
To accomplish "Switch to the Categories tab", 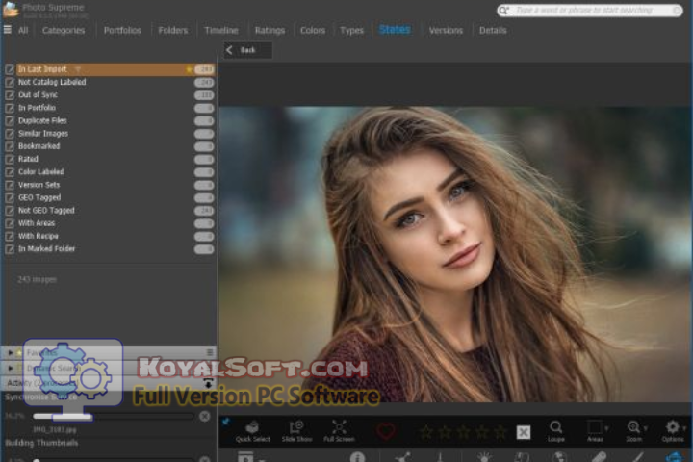I will click(x=64, y=30).
